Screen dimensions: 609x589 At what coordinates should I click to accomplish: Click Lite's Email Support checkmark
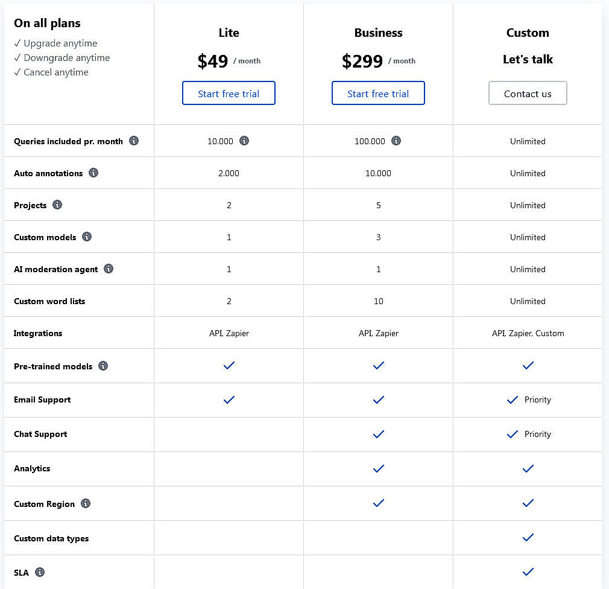229,400
